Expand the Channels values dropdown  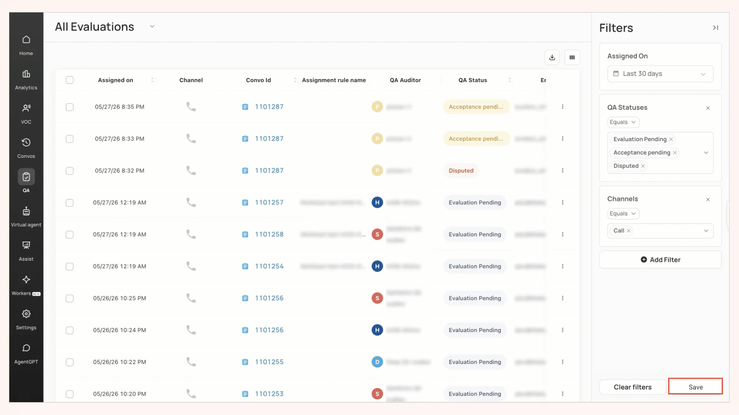point(706,231)
